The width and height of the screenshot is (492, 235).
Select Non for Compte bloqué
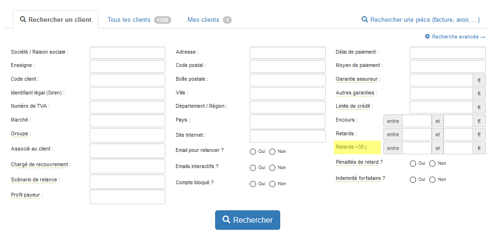tap(272, 184)
